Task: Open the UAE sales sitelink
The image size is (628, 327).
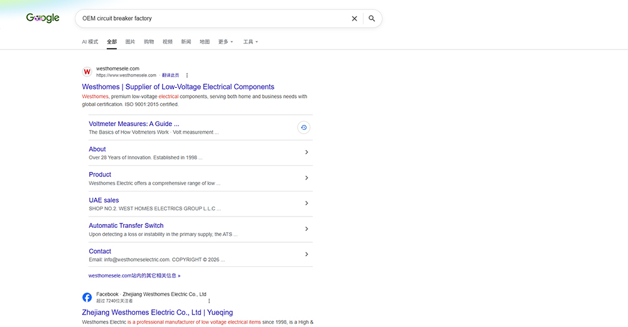Action: [104, 200]
